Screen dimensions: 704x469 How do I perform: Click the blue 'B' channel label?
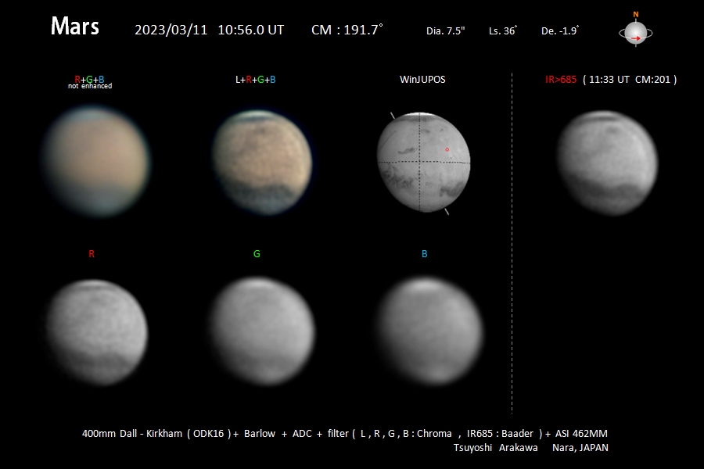[x=424, y=254]
